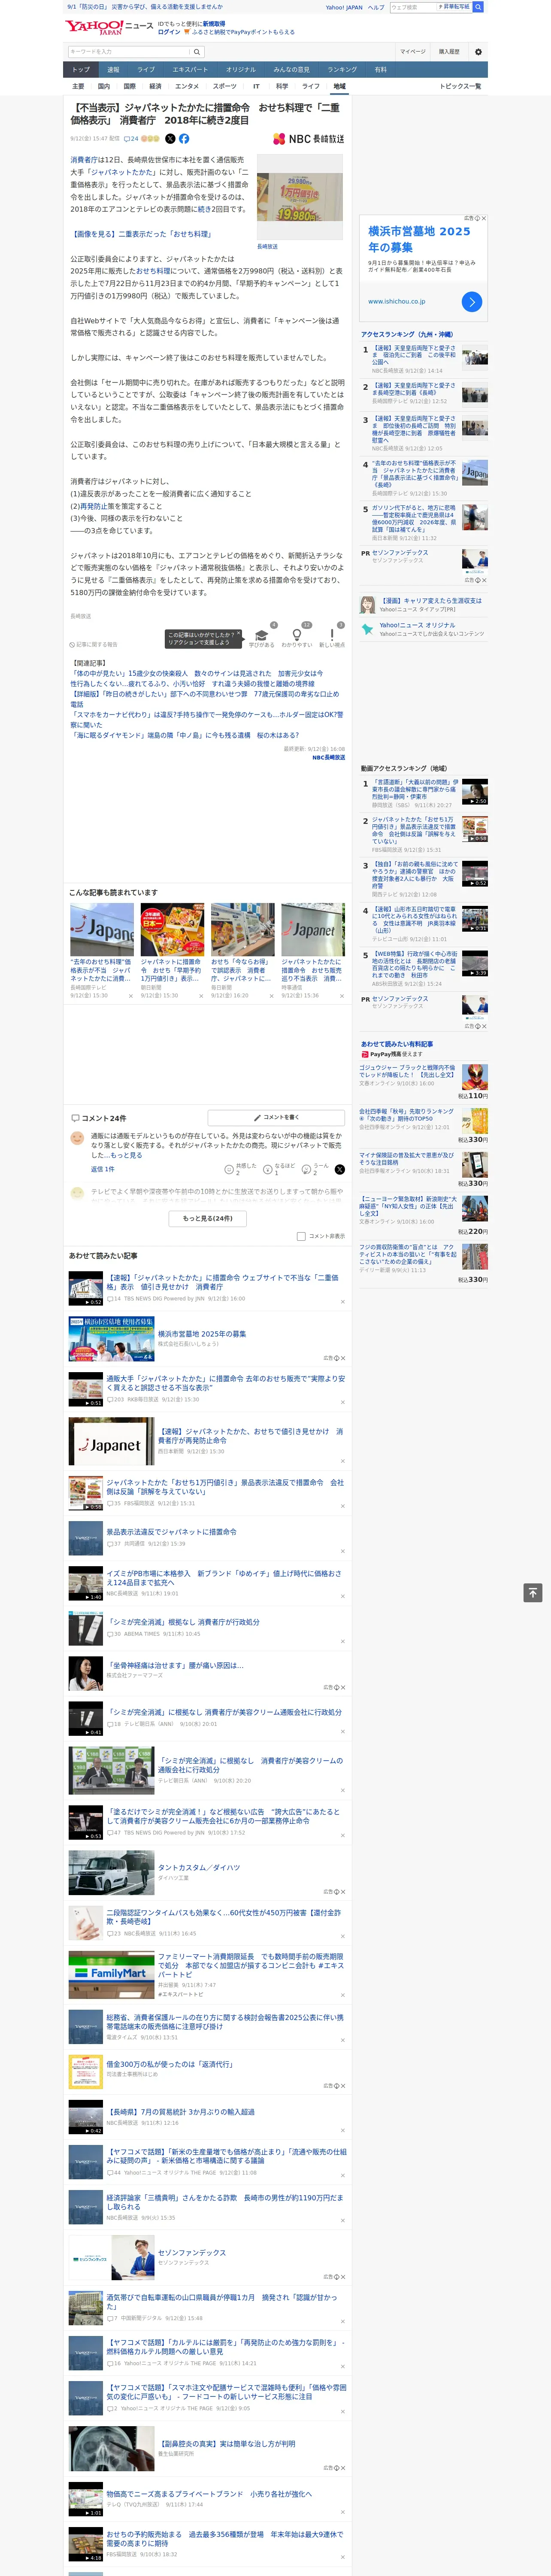Click the keyword search input field
The height and width of the screenshot is (2576, 551).
[129, 51]
